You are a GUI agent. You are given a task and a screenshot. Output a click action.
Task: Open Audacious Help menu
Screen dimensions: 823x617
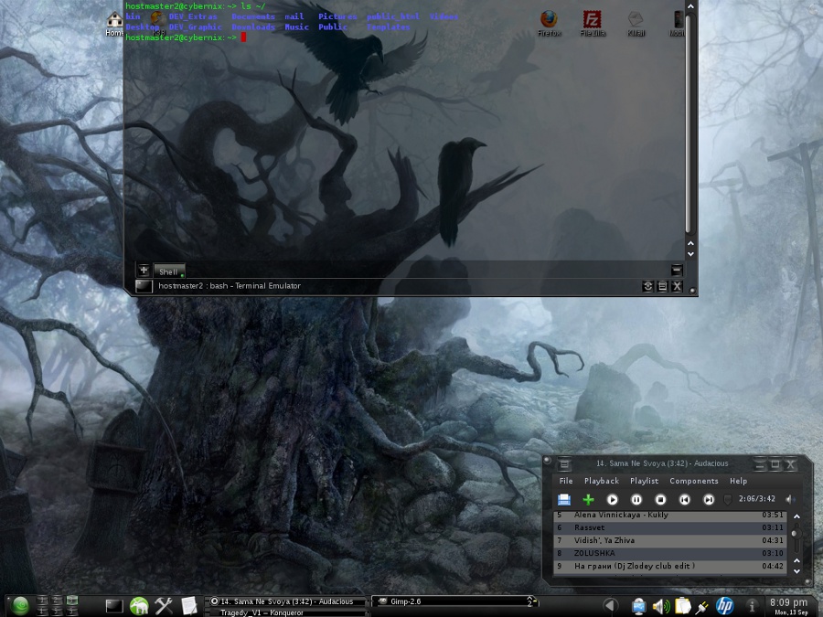pyautogui.click(x=738, y=481)
